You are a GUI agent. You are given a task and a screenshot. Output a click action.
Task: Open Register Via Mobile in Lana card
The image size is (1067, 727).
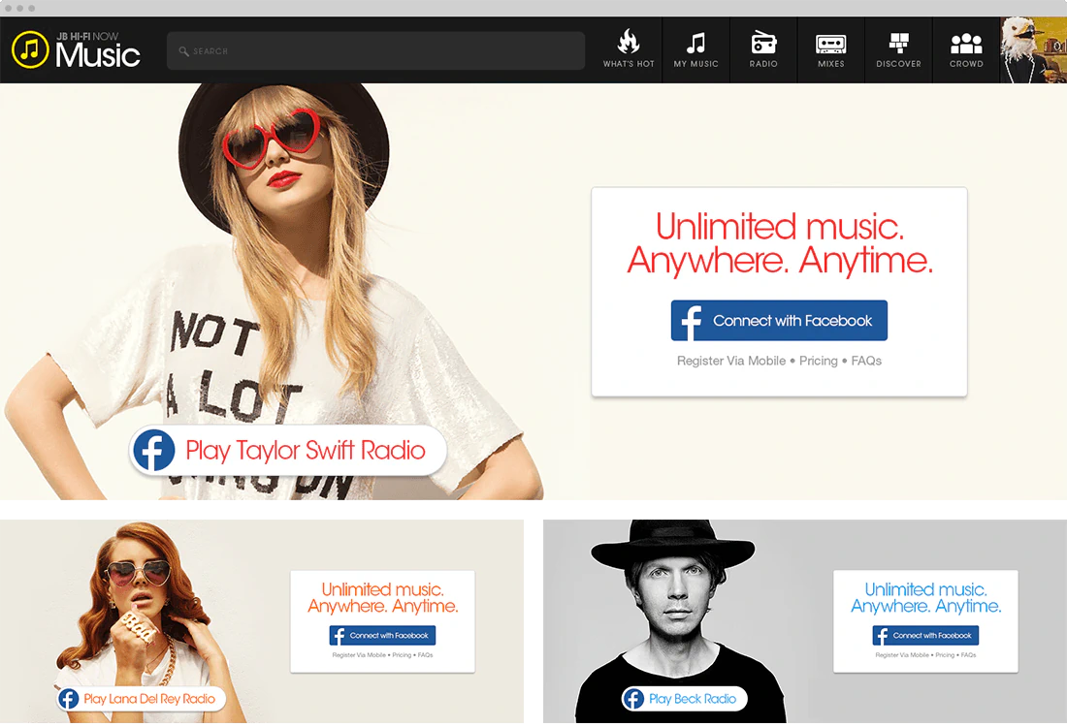point(359,655)
